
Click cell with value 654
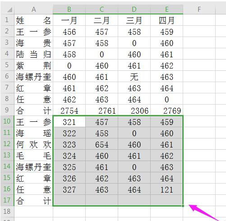click(101, 144)
